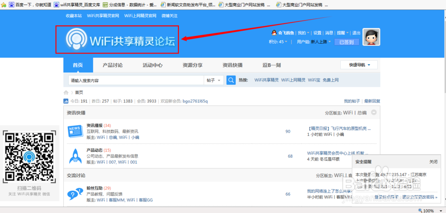Open 资讯播报 forum link

coord(95,125)
